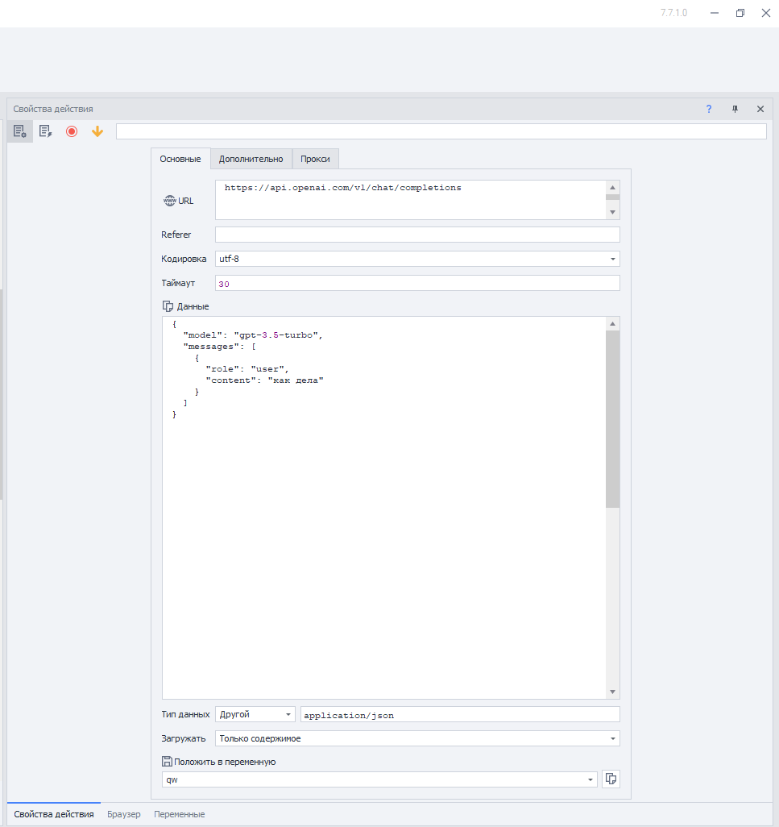This screenshot has width=779, height=827.
Task: Click the properties list icon with gear
Action: [x=20, y=131]
